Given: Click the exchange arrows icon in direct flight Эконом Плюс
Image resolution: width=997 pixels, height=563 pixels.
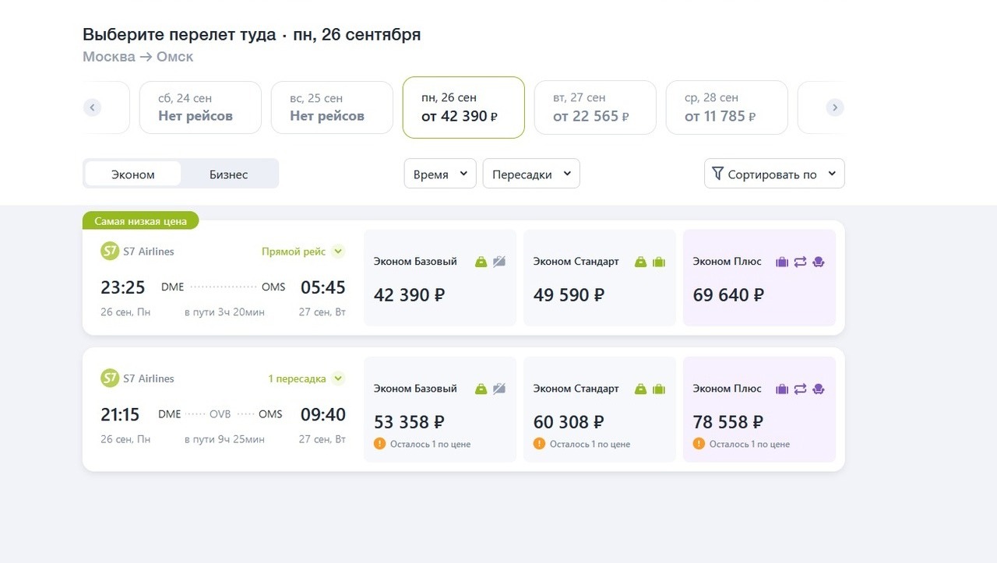Looking at the screenshot, I should pos(800,262).
